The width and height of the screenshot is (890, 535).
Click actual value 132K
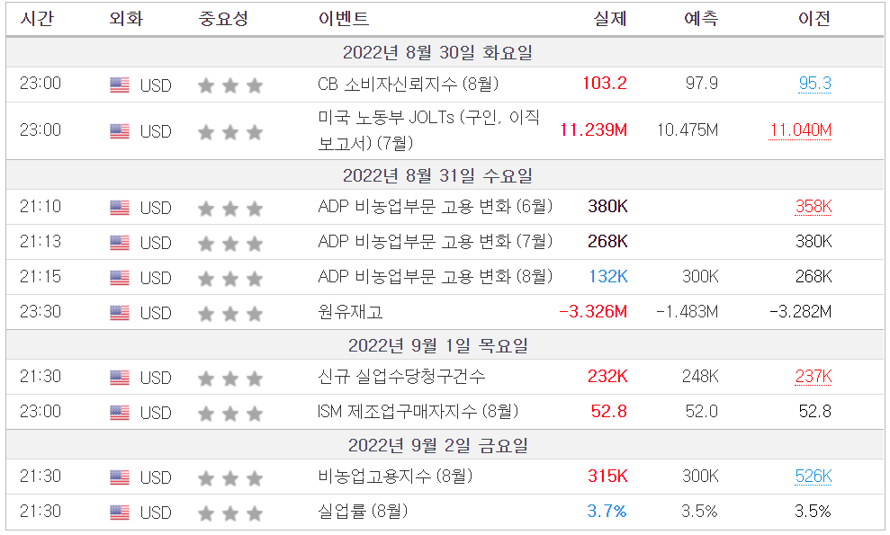tap(608, 276)
